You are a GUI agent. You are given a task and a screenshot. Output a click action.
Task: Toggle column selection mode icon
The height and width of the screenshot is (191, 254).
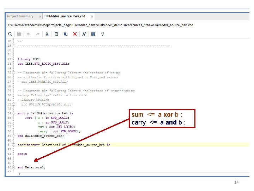click(x=93, y=34)
